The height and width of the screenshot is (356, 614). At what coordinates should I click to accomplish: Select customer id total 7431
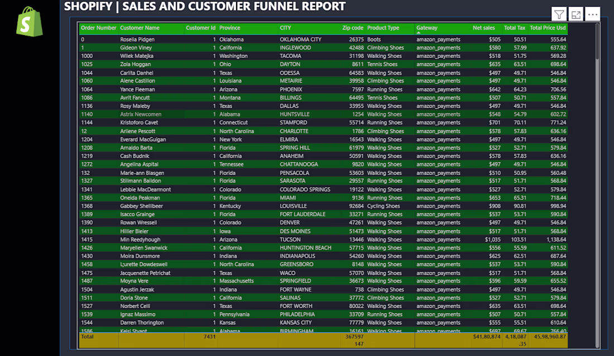pos(209,337)
